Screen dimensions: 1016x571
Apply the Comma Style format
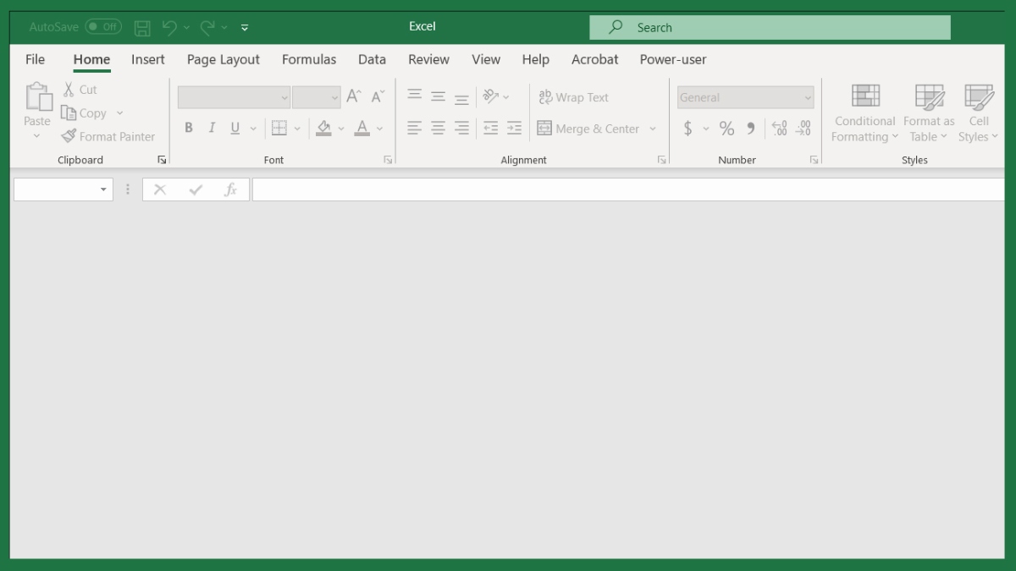point(750,129)
